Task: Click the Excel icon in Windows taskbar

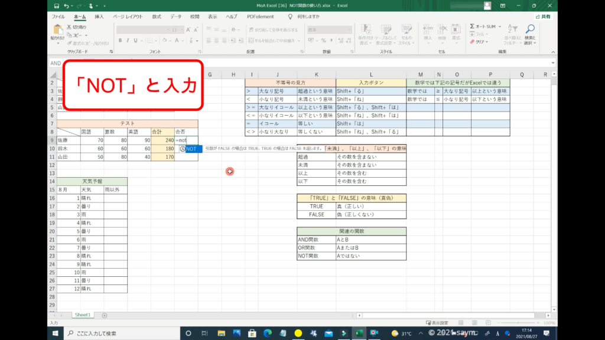Action: coord(358,334)
